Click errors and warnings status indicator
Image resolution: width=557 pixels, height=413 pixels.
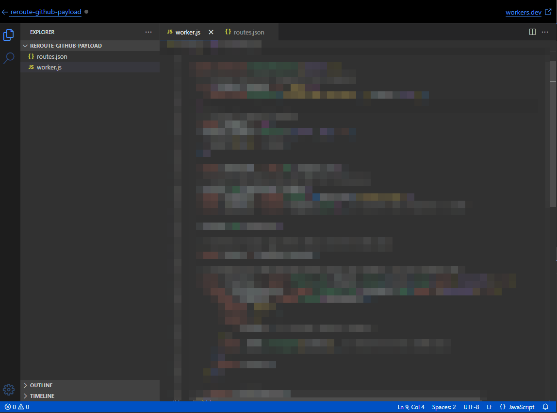17,407
